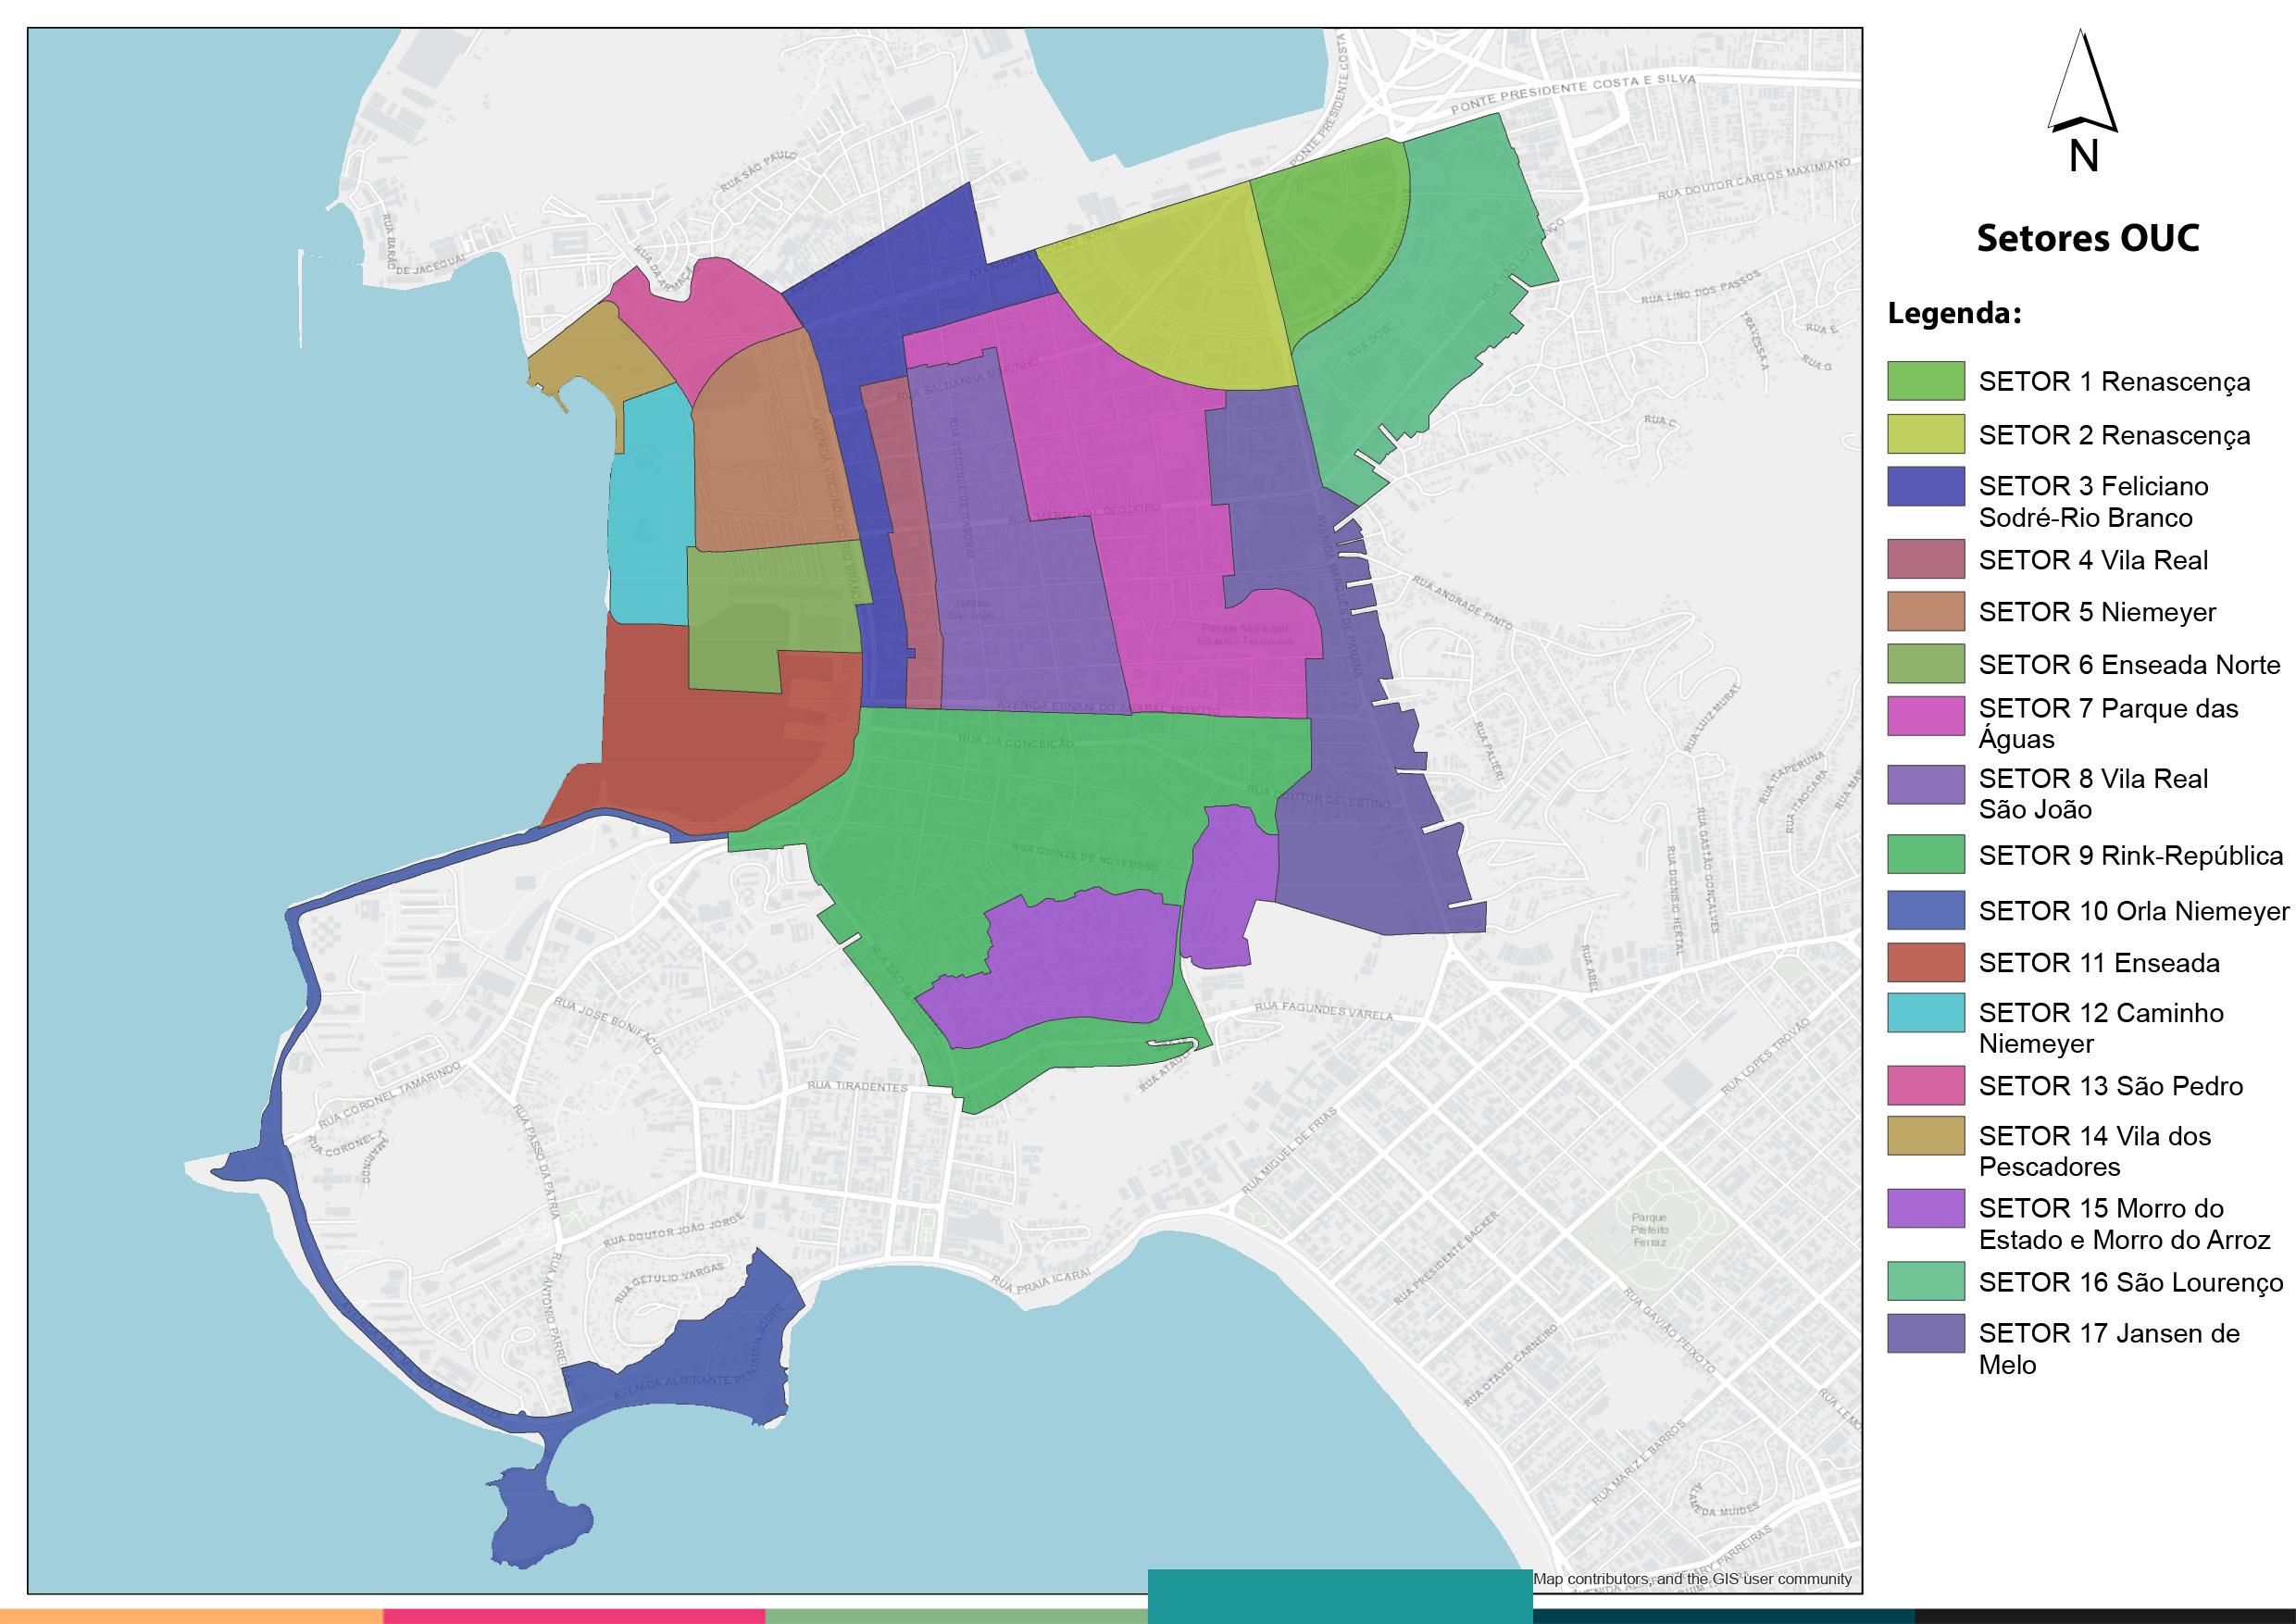The height and width of the screenshot is (1624, 2296).
Task: Click SETOR 15 Morro do Estado swatch
Action: click(x=1925, y=1208)
